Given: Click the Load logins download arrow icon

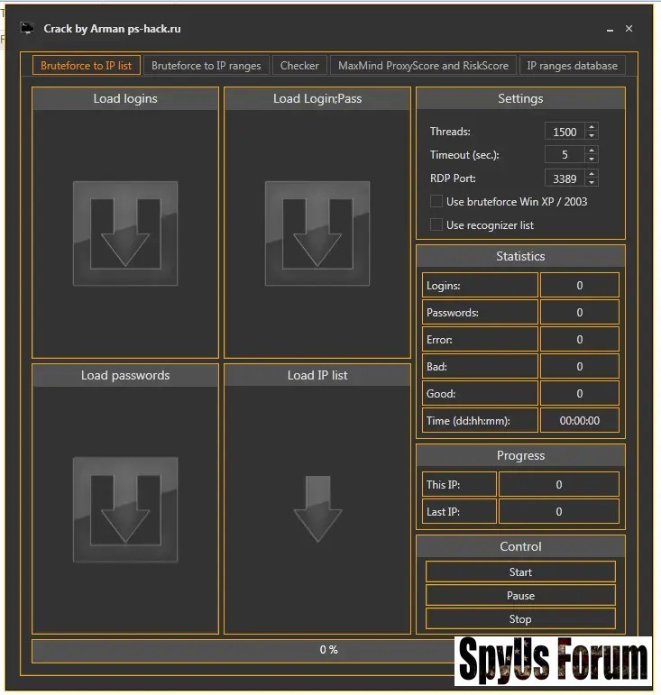Looking at the screenshot, I should point(125,233).
